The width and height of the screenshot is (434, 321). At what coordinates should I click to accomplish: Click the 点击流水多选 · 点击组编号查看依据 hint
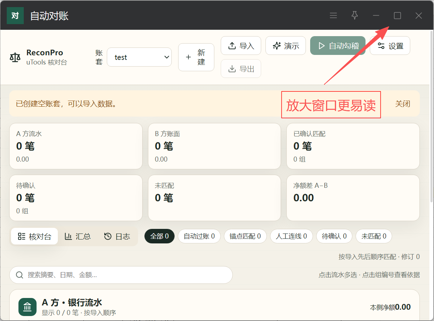(369, 275)
